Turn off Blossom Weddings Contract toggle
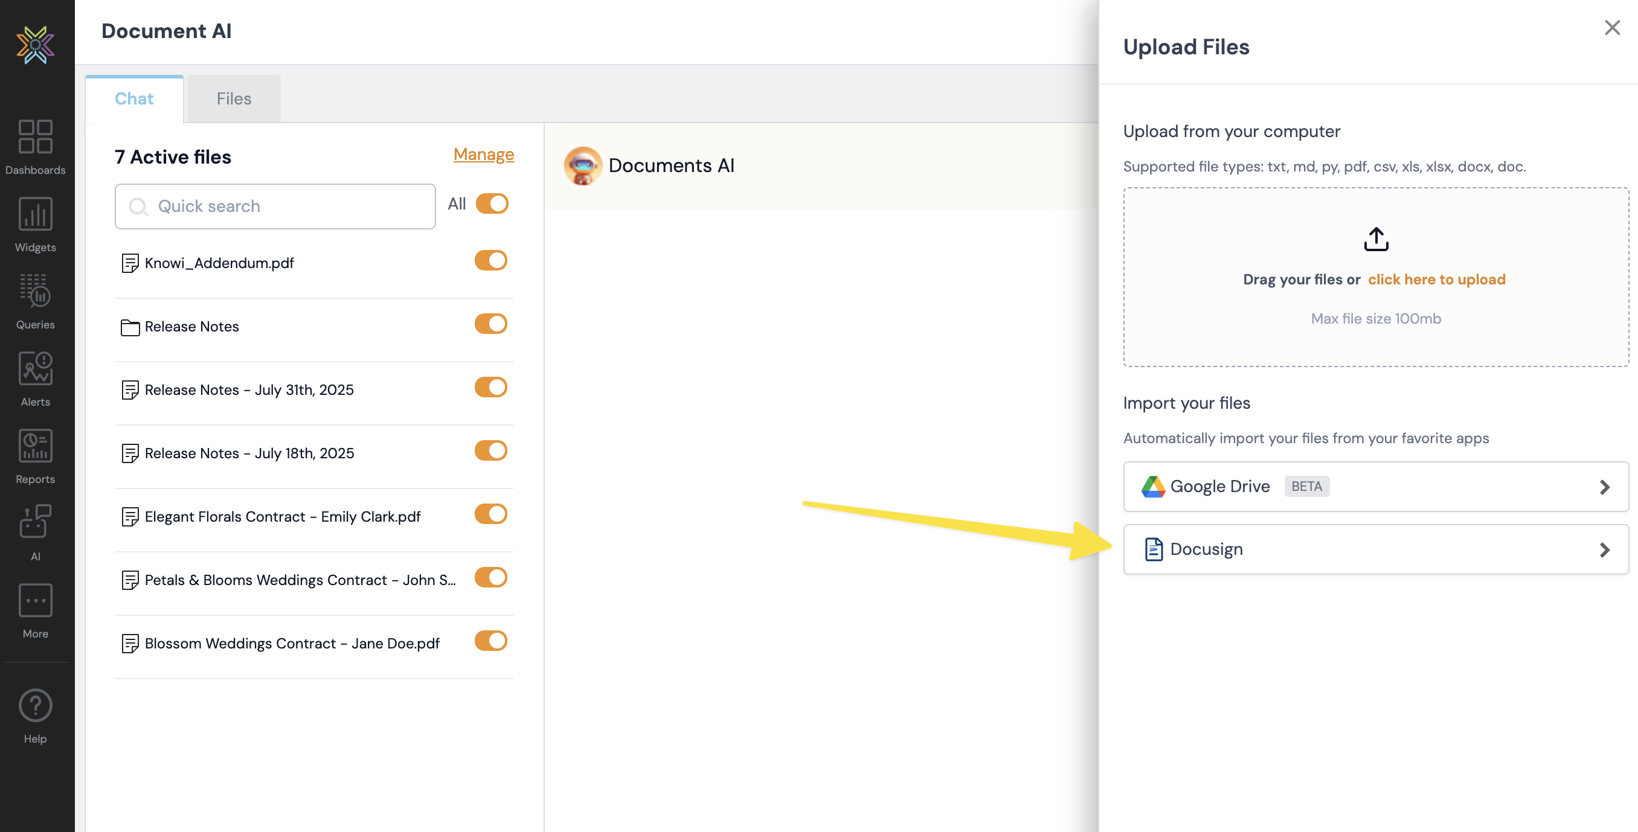The image size is (1638, 832). coord(490,641)
